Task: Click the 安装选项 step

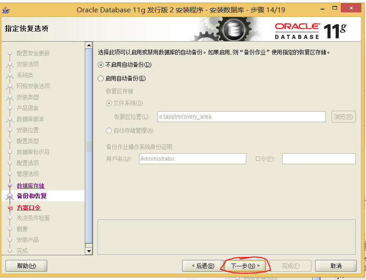Action: (x=28, y=64)
